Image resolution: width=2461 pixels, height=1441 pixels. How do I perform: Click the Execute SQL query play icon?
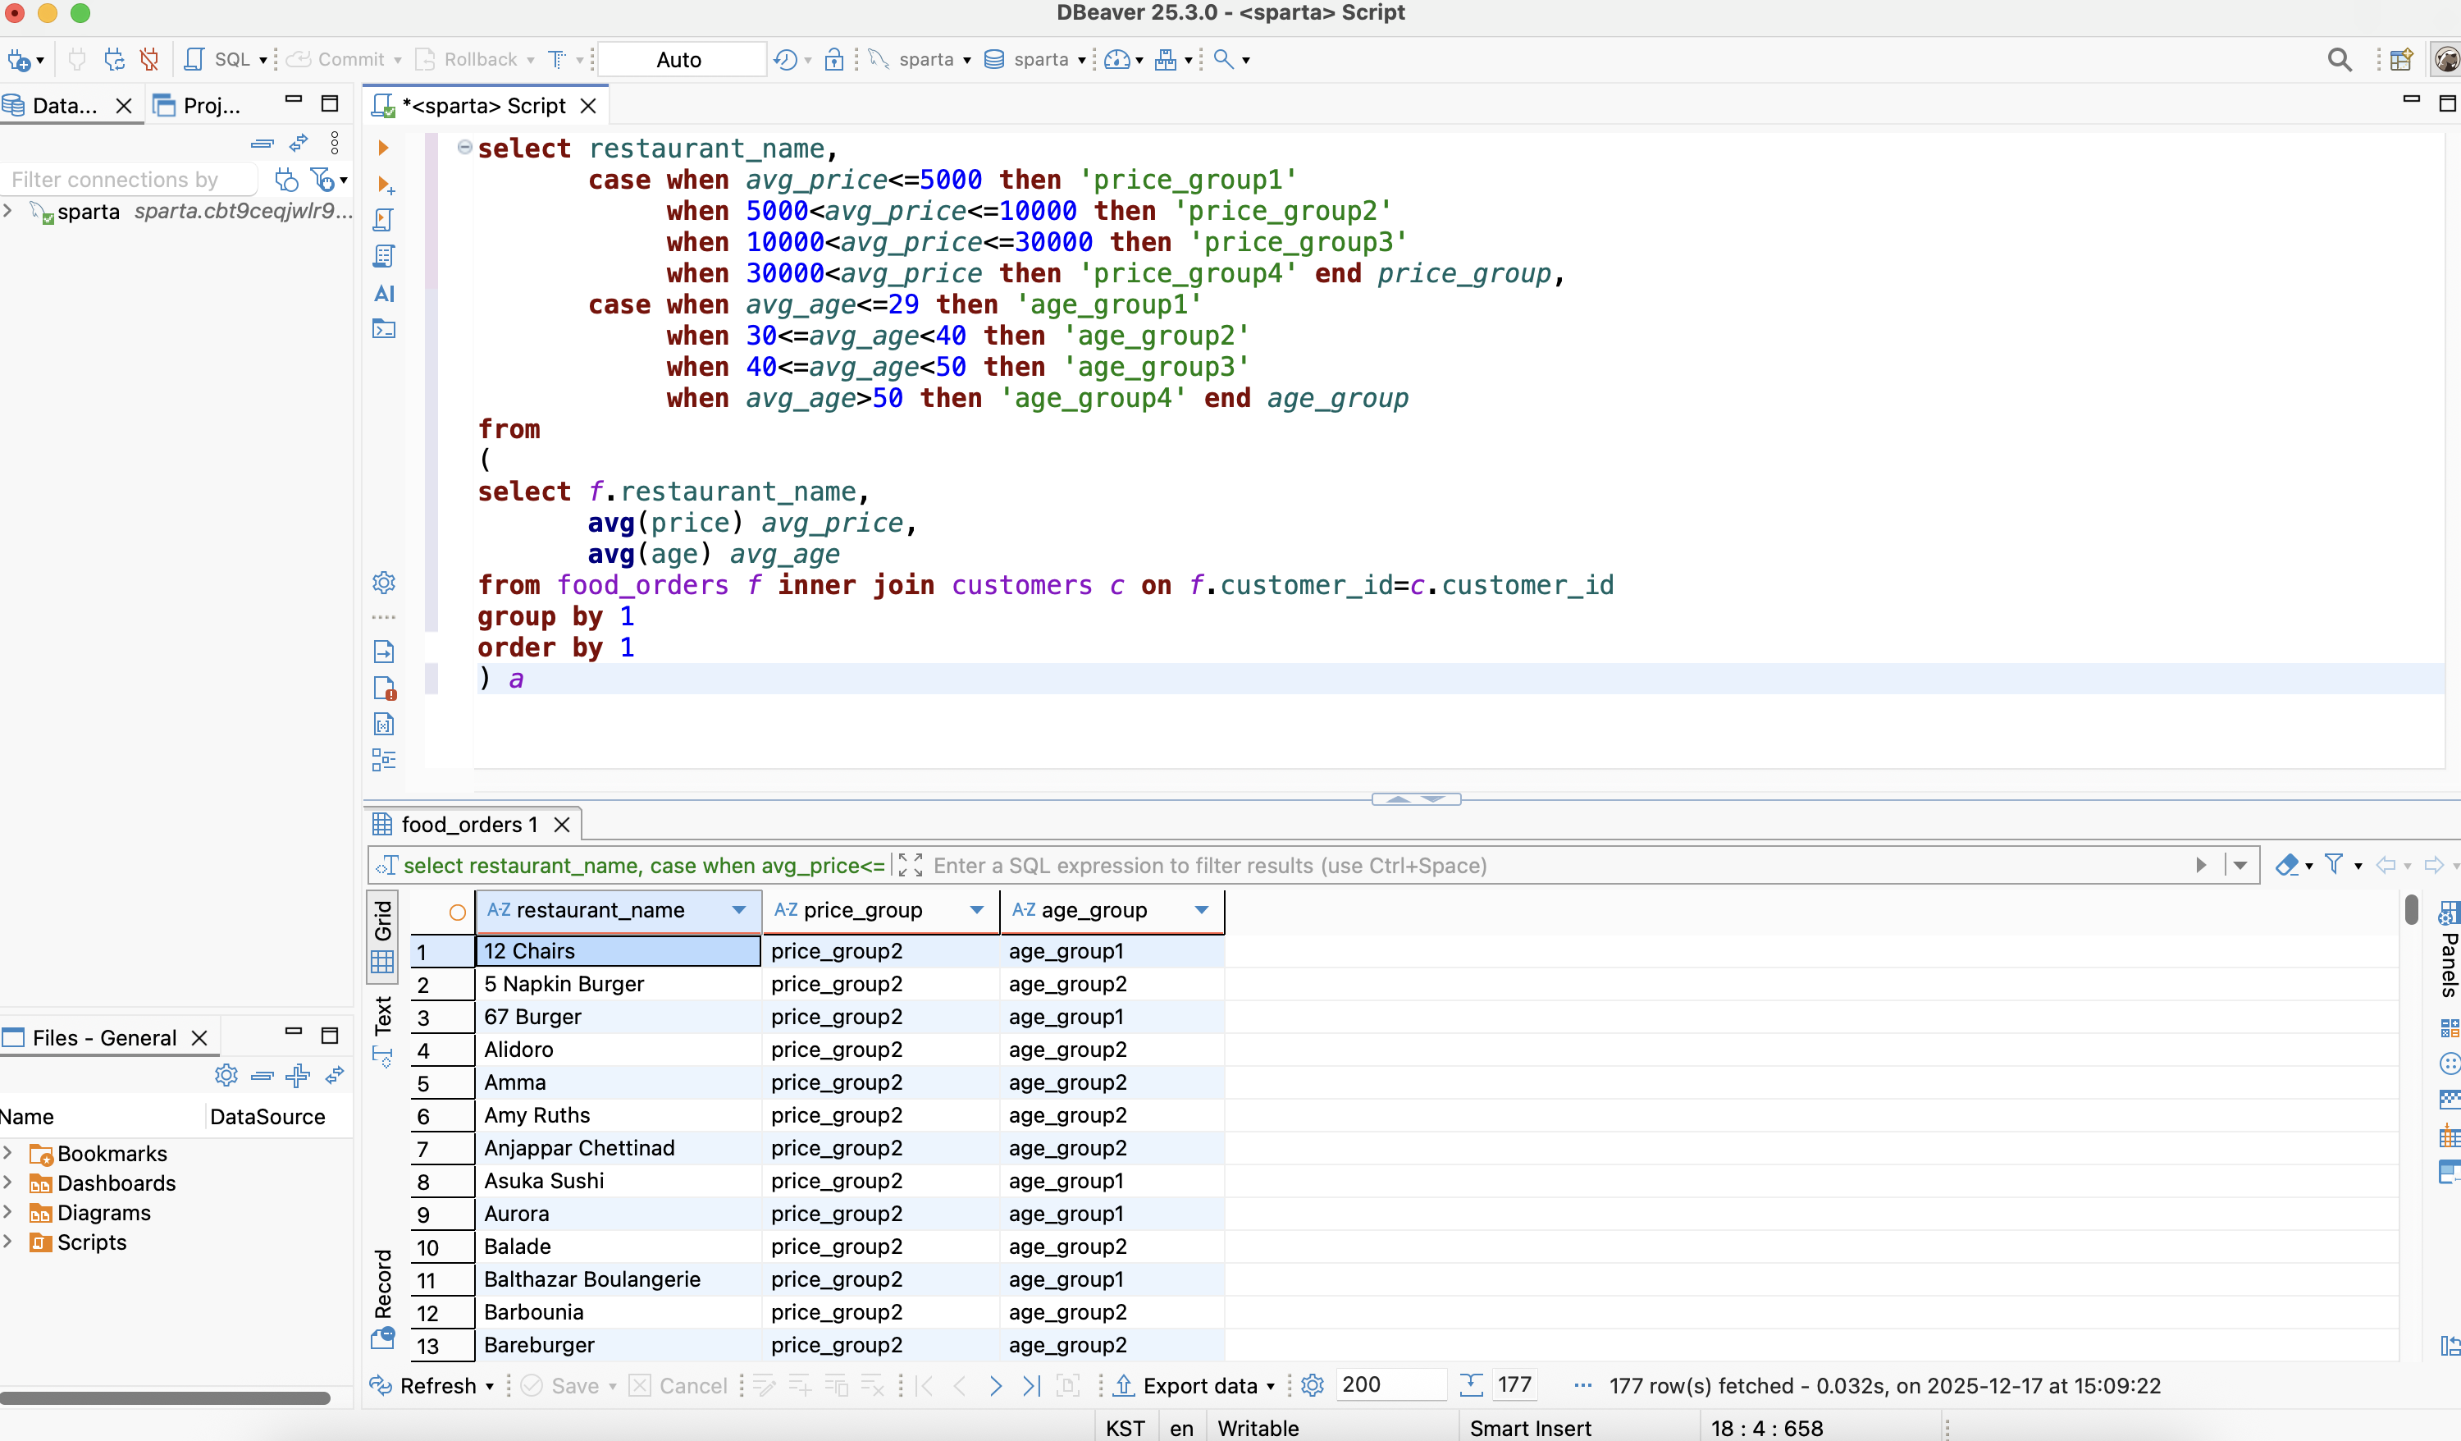coord(383,148)
